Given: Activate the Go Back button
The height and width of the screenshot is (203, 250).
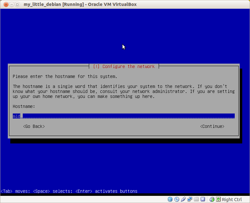Looking at the screenshot, I should coord(34,127).
